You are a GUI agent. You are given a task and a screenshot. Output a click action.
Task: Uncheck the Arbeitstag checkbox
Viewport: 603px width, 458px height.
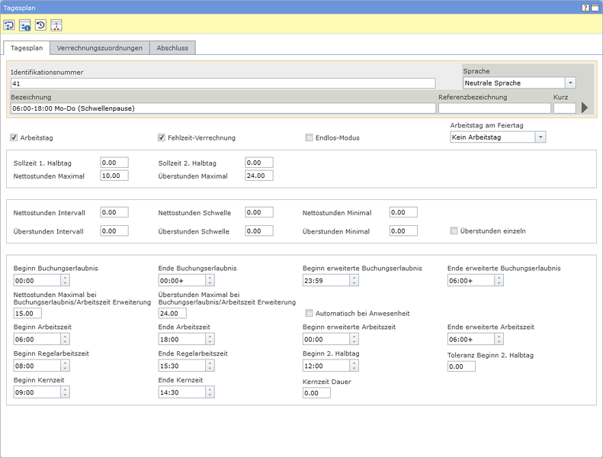pos(14,138)
